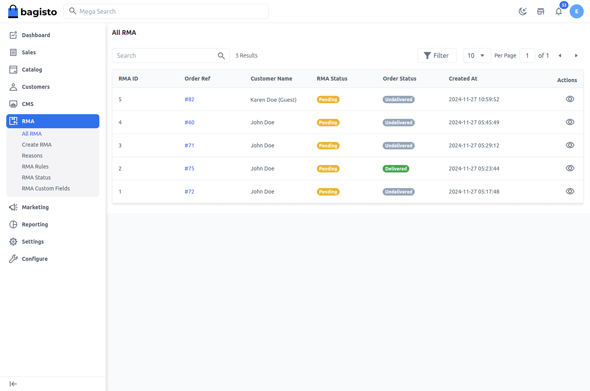The height and width of the screenshot is (391, 590).
Task: Click the table search magnifier icon
Action: pos(221,56)
